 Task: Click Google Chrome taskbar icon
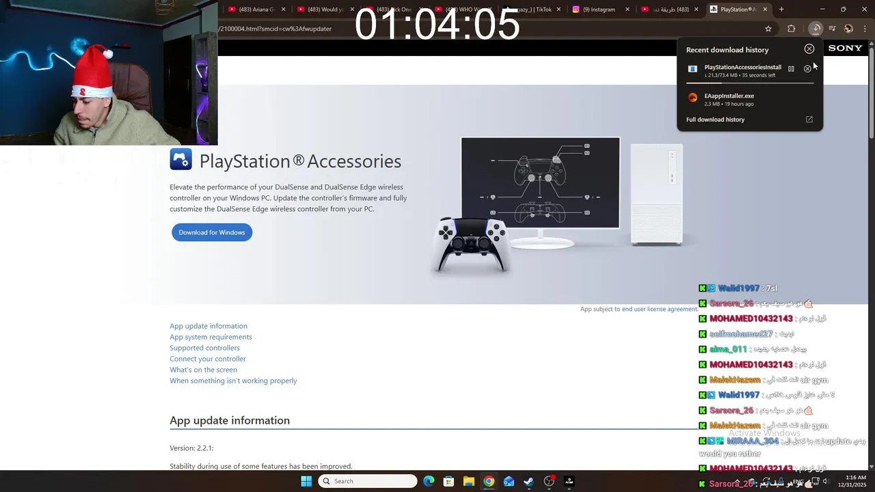pos(489,481)
